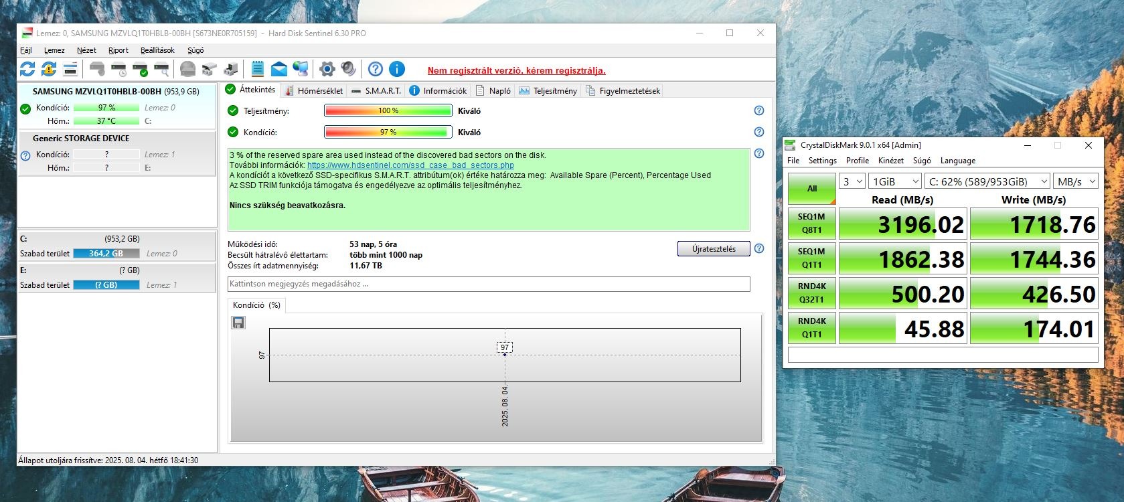Screen dimensions: 1124x502
Task: Open the Nézet menu
Action: click(x=86, y=50)
